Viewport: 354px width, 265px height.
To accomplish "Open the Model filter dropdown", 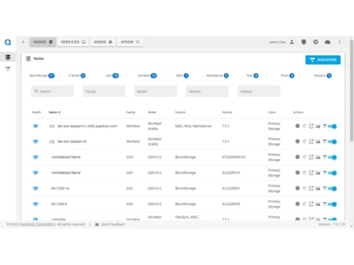I will tap(156, 91).
